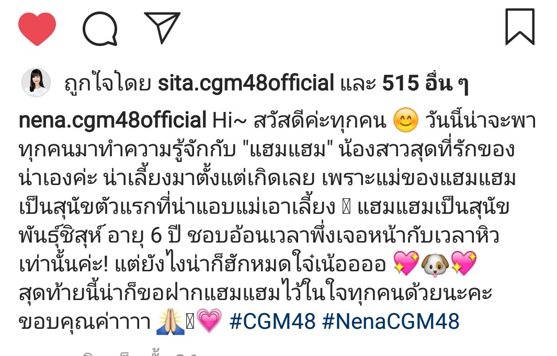View the 515 others who liked
Screen dimensions: 557x356
tap(425, 84)
